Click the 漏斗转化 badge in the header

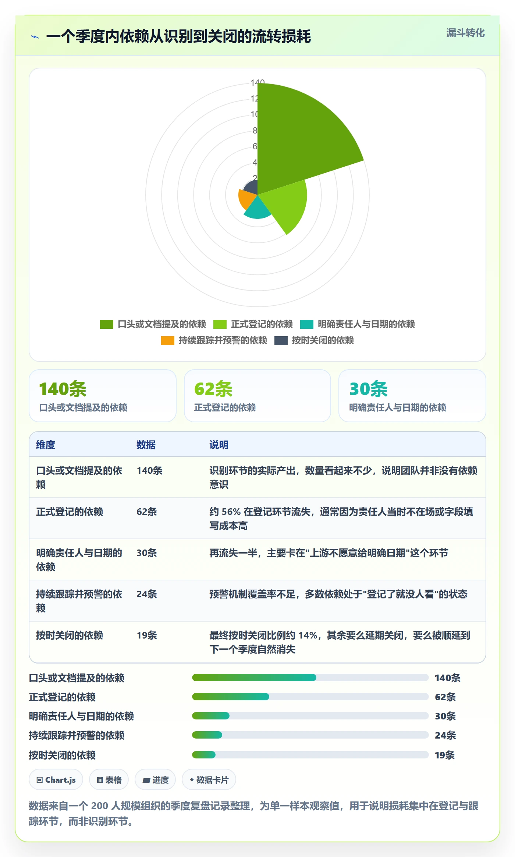tap(465, 33)
